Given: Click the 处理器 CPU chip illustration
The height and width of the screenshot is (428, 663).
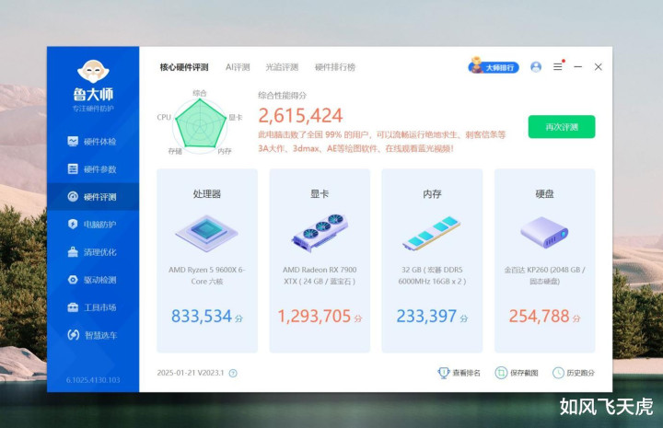Looking at the screenshot, I should coord(207,233).
